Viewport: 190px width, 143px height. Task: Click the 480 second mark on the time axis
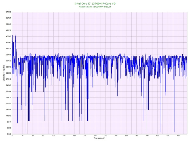pyautogui.click(x=178, y=136)
